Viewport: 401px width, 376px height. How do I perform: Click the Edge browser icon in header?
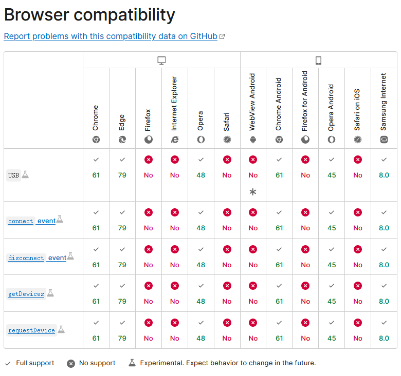click(122, 140)
